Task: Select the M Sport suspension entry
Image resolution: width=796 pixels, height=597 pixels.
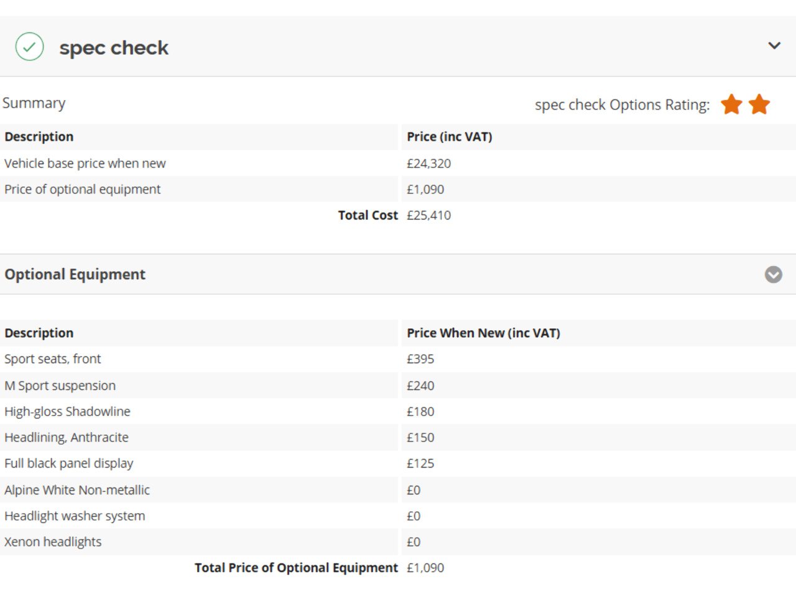Action: (x=60, y=386)
